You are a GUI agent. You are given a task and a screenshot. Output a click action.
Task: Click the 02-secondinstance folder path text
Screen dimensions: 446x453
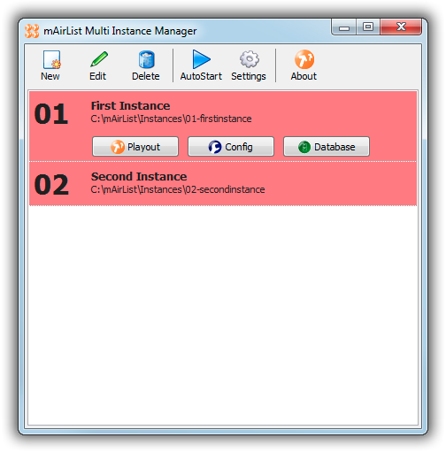point(178,189)
